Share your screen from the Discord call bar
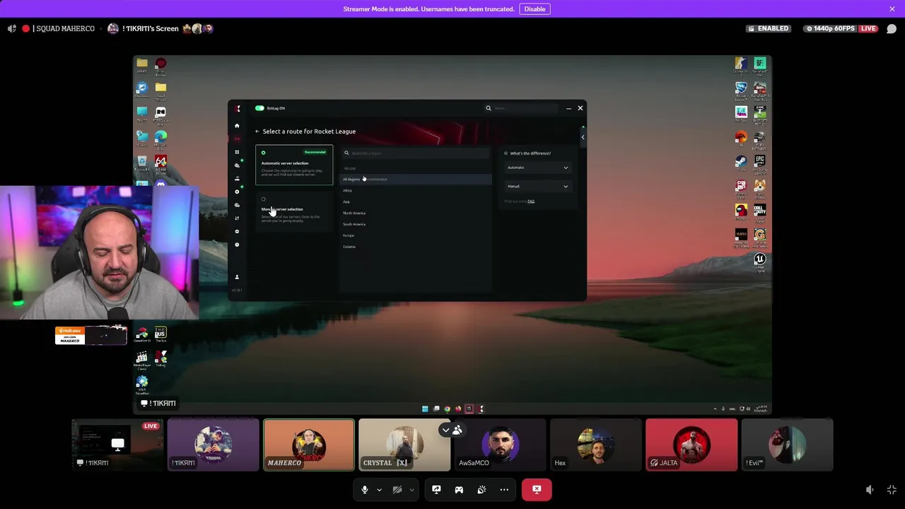 point(436,489)
